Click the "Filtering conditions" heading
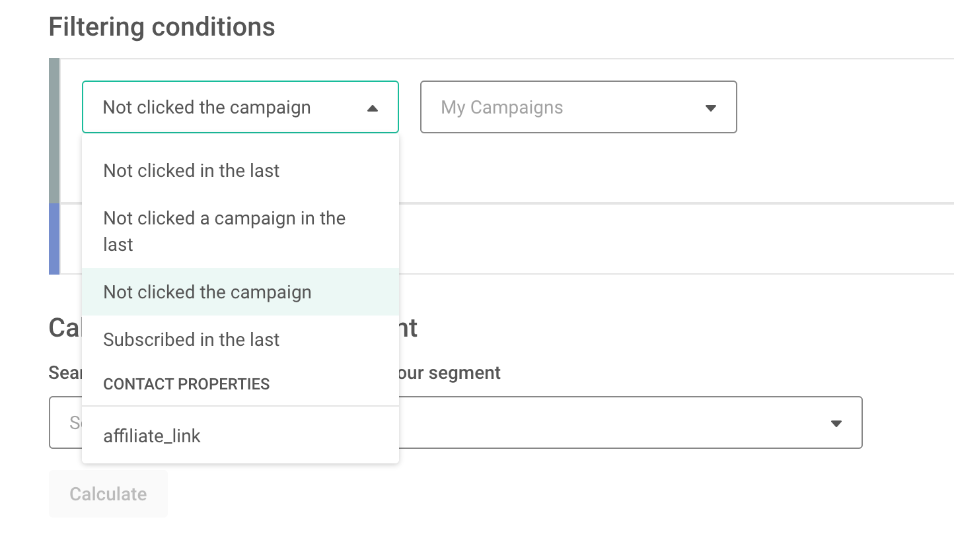The width and height of the screenshot is (954, 536). coord(162,27)
